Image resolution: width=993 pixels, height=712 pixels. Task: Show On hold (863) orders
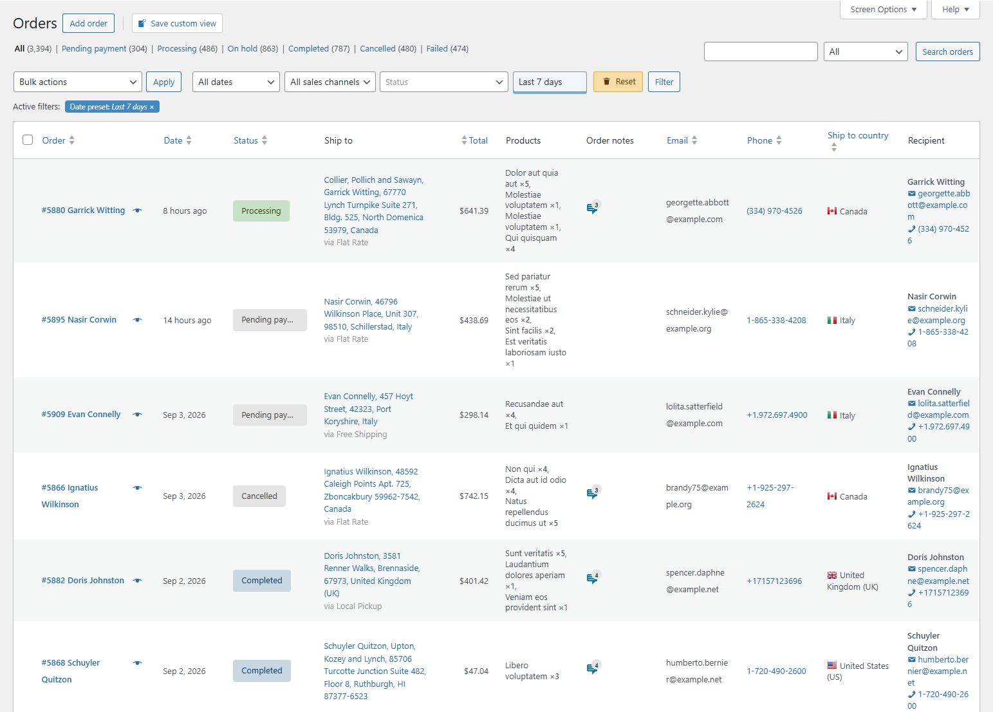pos(253,49)
